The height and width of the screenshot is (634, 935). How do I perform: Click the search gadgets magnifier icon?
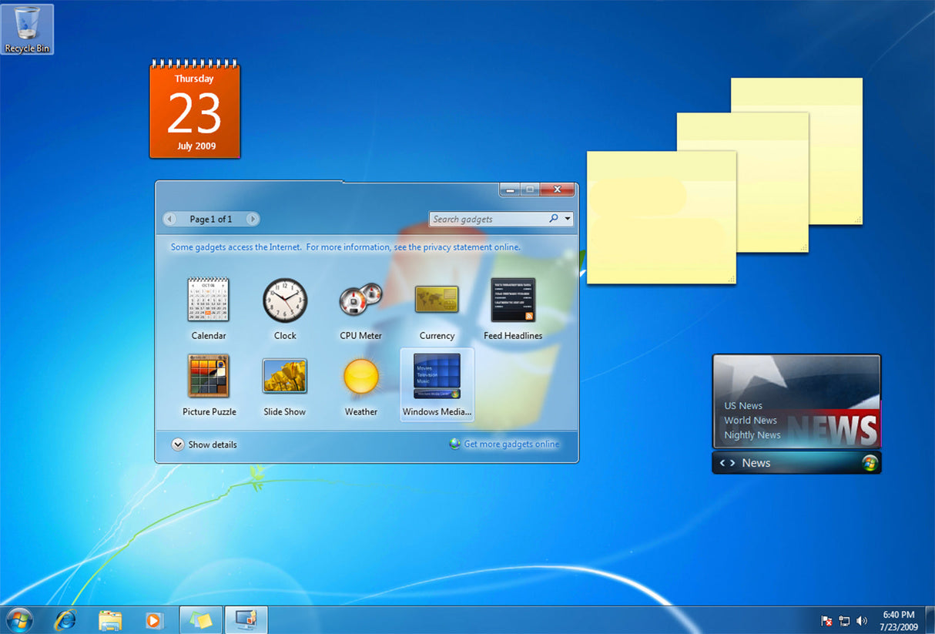point(553,219)
